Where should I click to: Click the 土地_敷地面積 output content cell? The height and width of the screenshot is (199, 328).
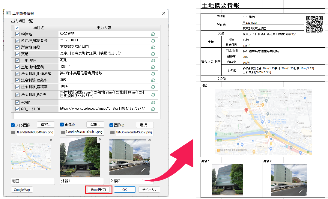(x=104, y=67)
